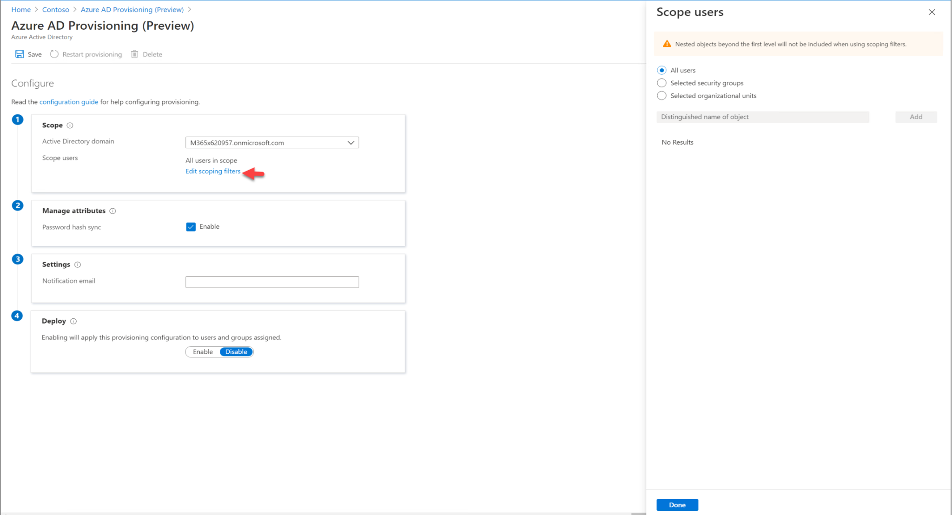Screen dimensions: 952x515
Task: Click the warning icon in the nested objects banner
Action: pos(667,44)
